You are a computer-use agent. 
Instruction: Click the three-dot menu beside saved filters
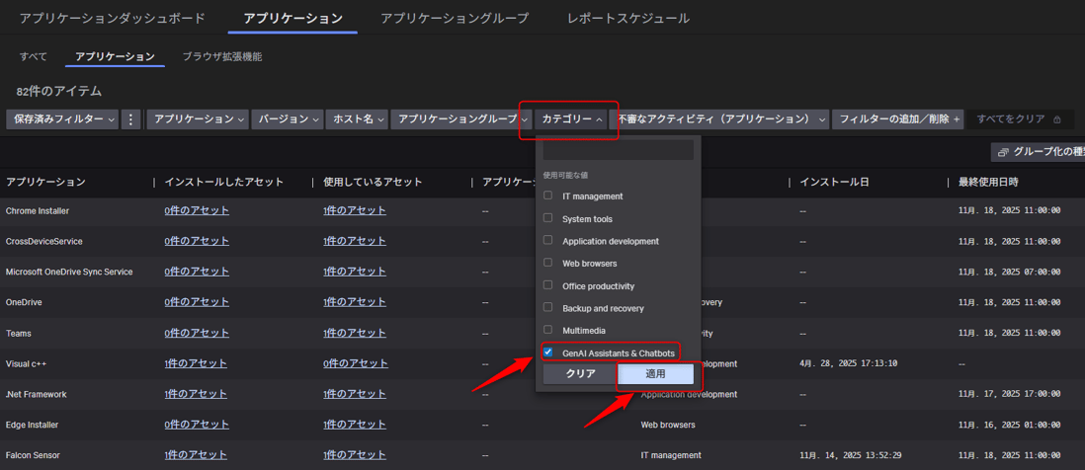131,119
